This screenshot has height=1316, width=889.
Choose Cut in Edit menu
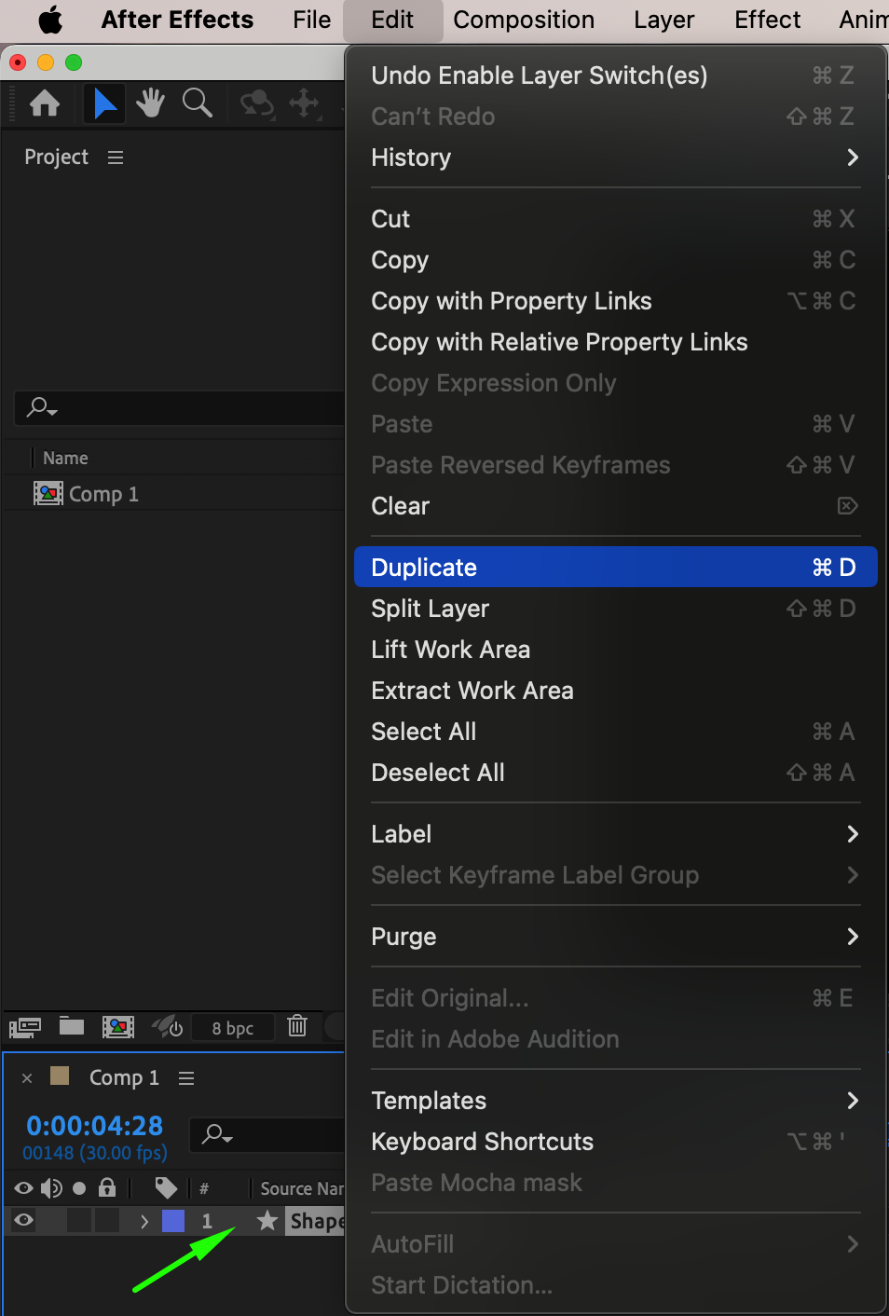[615, 219]
